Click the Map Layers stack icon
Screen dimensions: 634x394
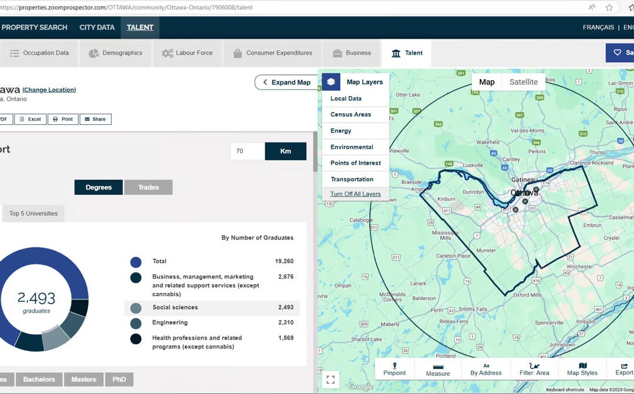[331, 82]
